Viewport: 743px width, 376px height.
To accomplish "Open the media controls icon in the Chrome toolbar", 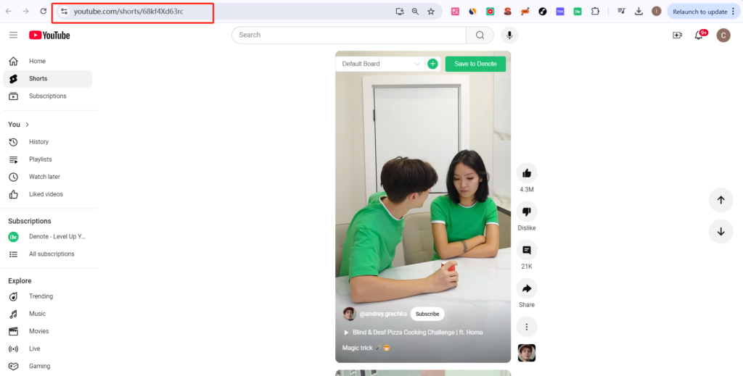I will [621, 12].
